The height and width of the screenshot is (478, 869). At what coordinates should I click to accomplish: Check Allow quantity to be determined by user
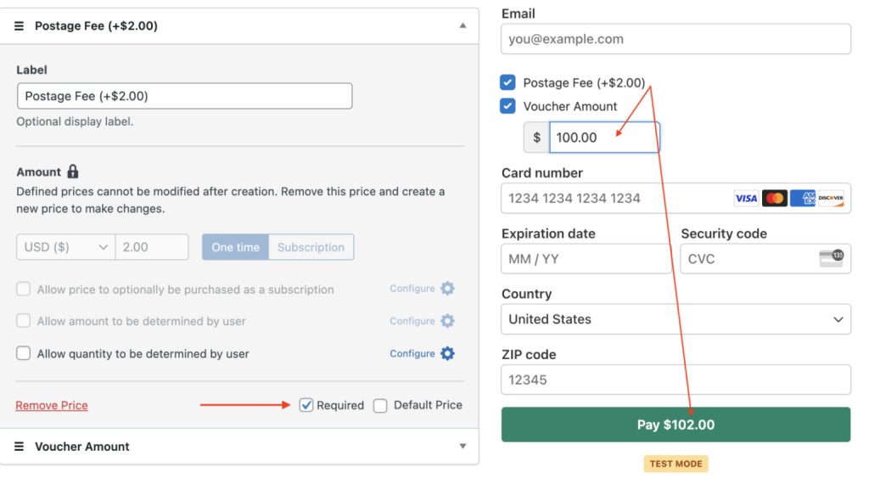24,353
